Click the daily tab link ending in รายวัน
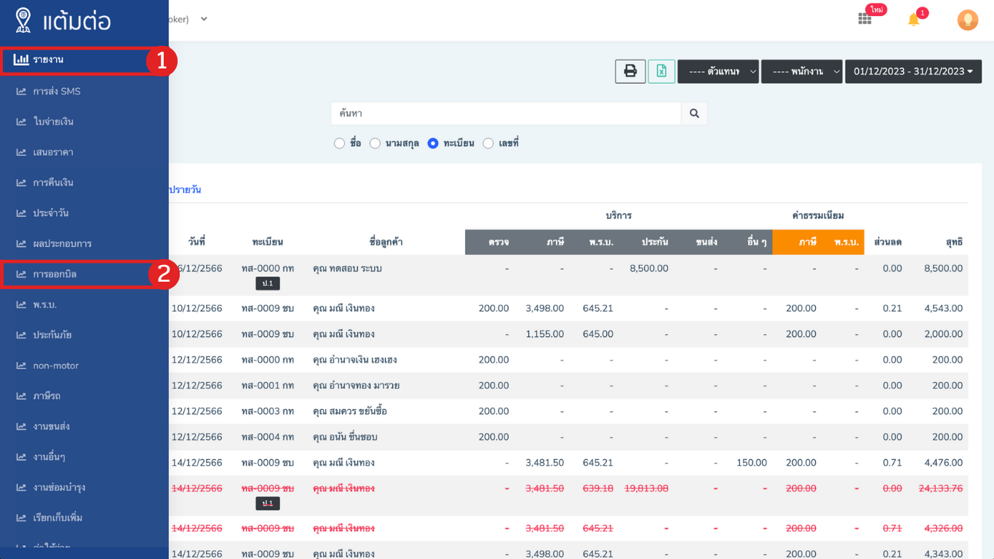The height and width of the screenshot is (559, 994). [x=185, y=190]
